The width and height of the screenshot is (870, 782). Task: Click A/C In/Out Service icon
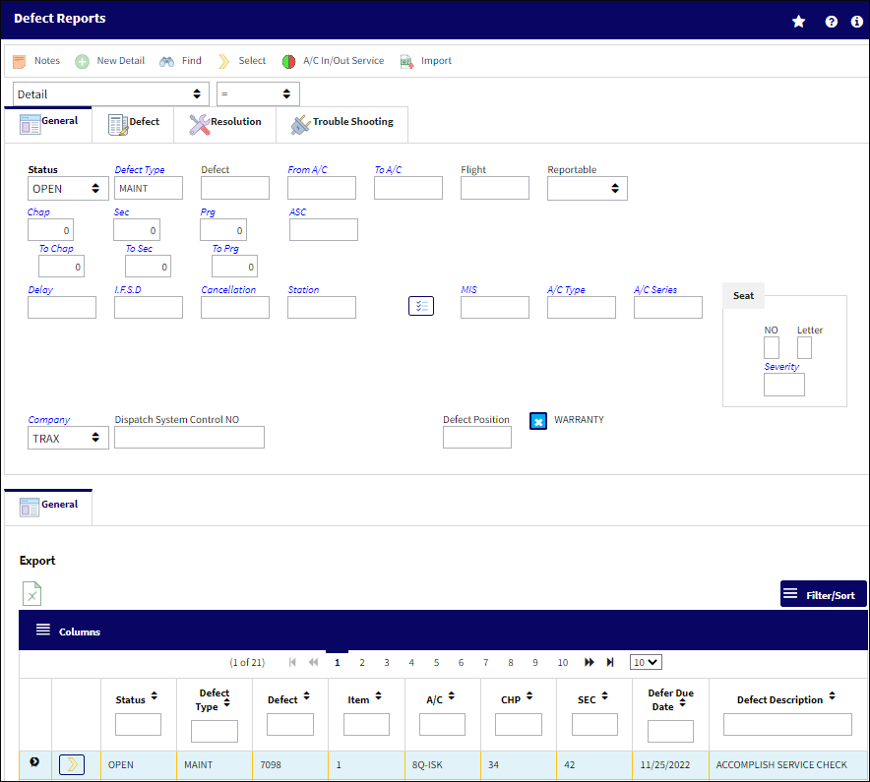point(289,62)
